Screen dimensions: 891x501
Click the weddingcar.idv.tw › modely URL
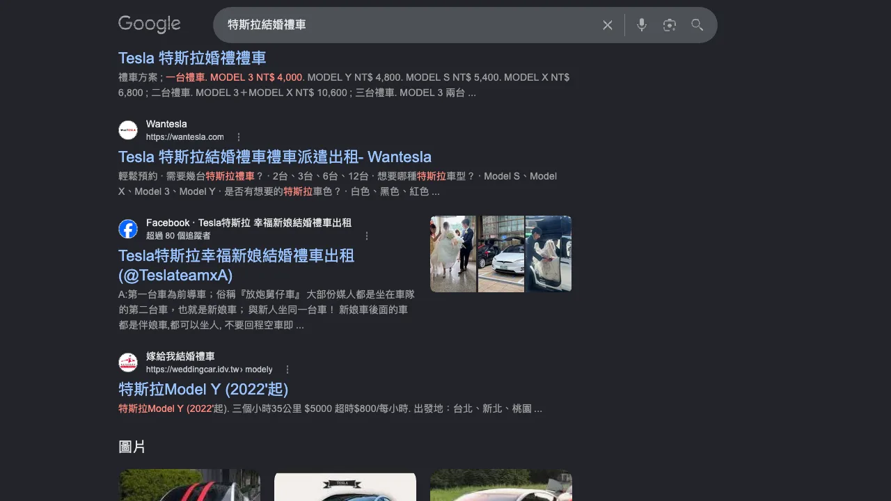210,369
